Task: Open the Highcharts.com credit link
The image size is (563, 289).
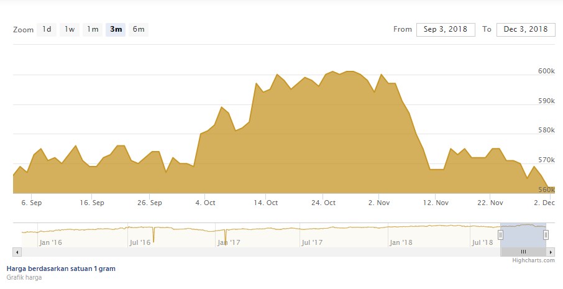Action: pos(533,260)
